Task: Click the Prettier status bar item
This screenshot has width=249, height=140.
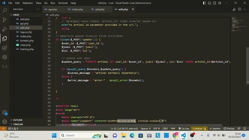Action: tap(229, 129)
